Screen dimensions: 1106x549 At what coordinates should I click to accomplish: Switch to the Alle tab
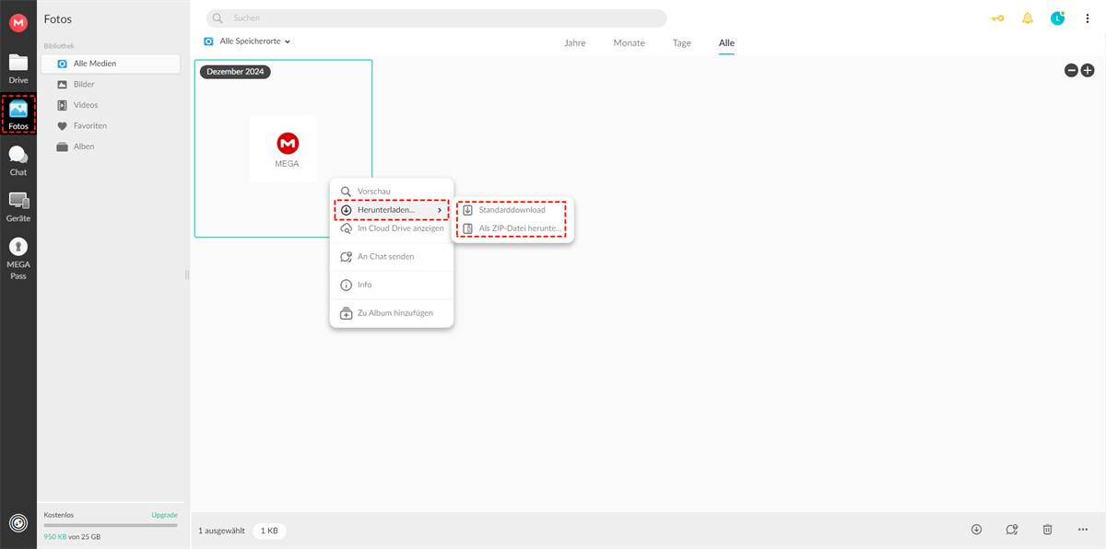[x=727, y=43]
